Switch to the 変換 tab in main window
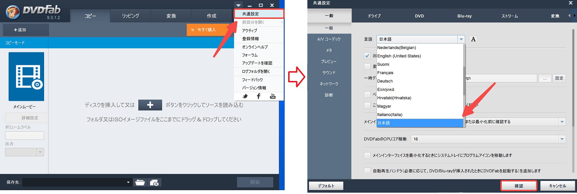The height and width of the screenshot is (194, 577). pos(171,16)
